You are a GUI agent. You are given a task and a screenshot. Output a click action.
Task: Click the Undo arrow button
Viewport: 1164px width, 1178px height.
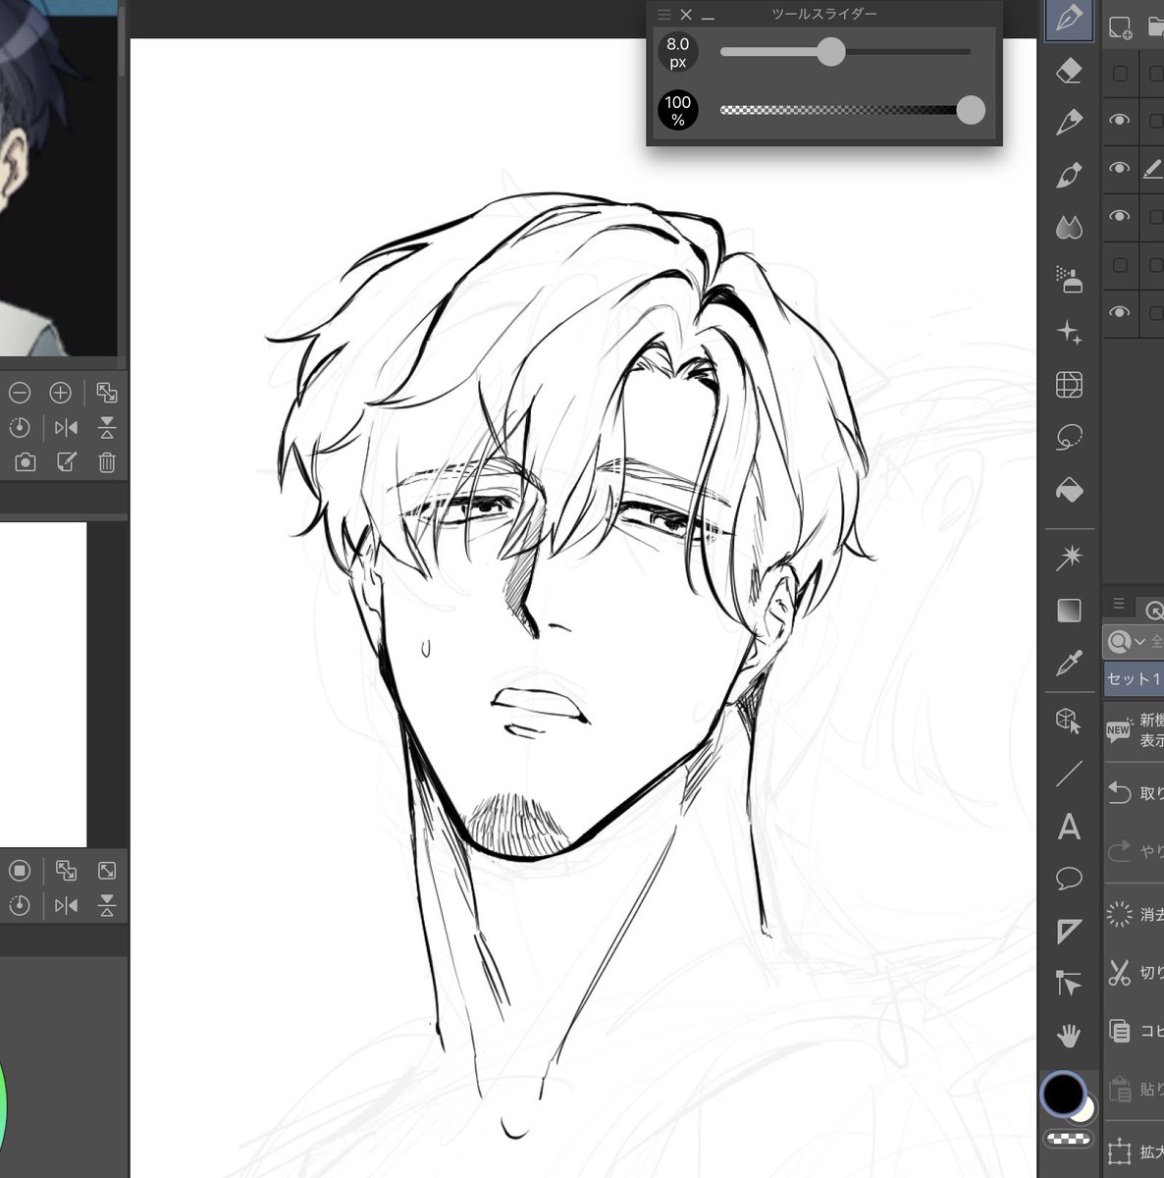pyautogui.click(x=1119, y=791)
